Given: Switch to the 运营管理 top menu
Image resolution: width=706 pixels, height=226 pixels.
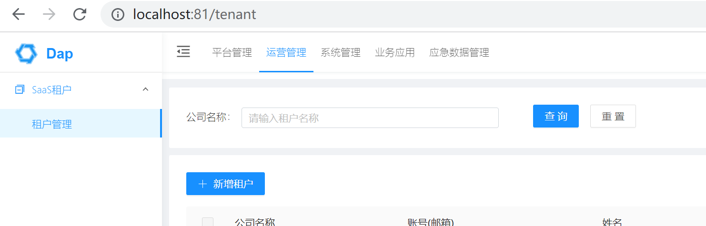Looking at the screenshot, I should (286, 52).
